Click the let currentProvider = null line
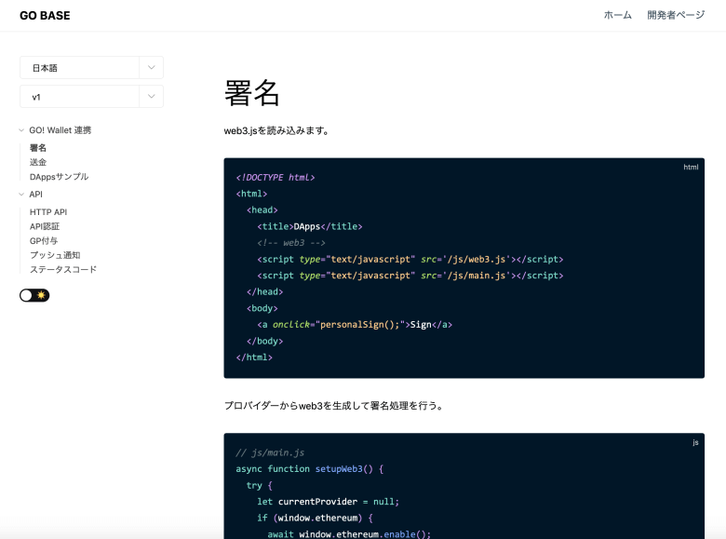 [x=329, y=502]
